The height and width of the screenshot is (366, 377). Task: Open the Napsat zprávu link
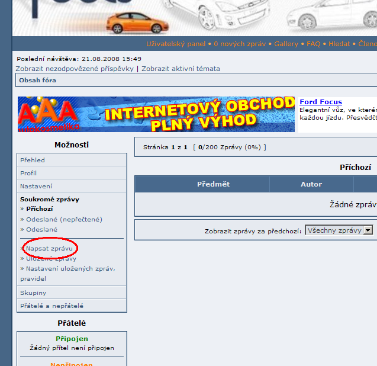pyautogui.click(x=49, y=248)
